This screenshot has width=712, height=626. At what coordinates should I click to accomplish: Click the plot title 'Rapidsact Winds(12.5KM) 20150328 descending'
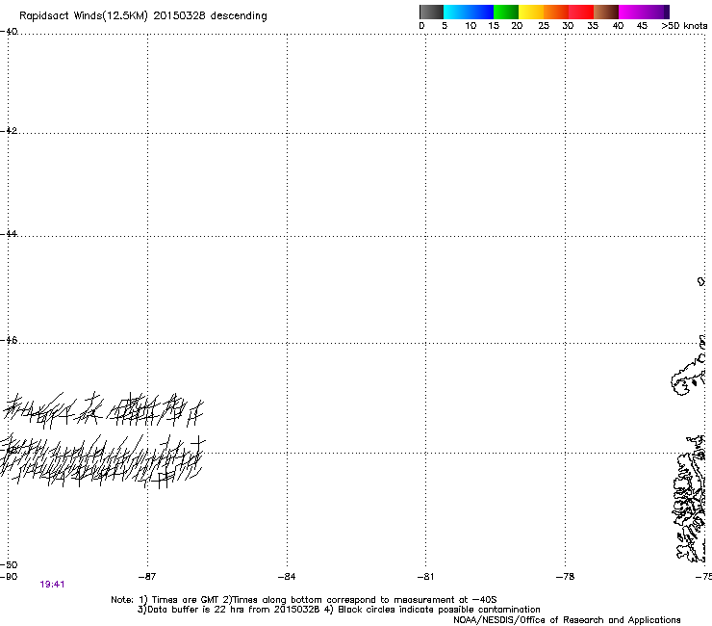[x=143, y=16]
